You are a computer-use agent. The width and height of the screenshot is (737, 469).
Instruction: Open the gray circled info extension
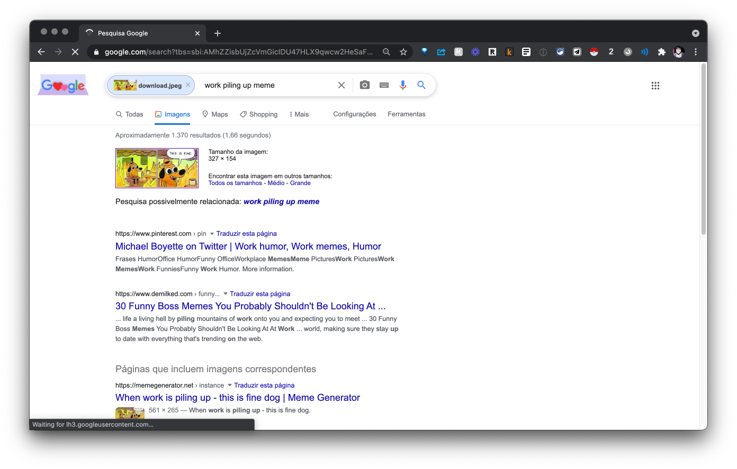543,52
